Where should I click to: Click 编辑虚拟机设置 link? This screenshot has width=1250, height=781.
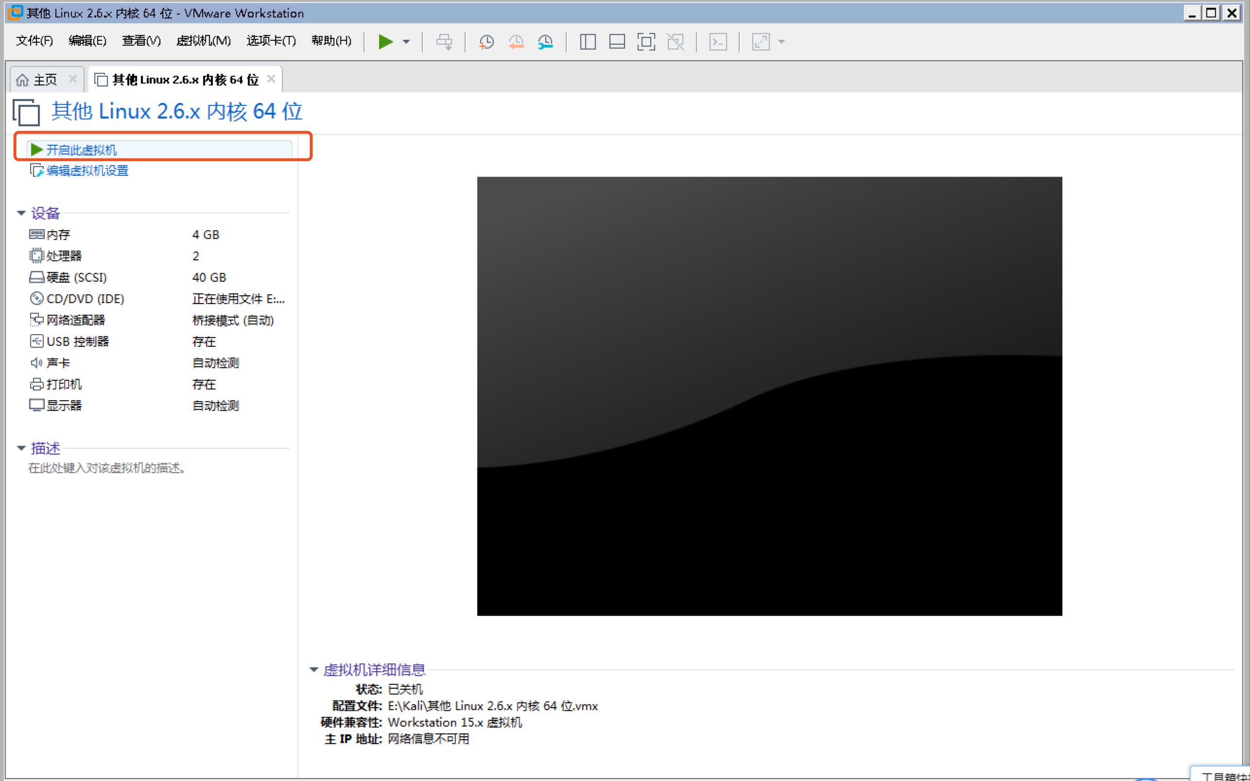pyautogui.click(x=87, y=170)
